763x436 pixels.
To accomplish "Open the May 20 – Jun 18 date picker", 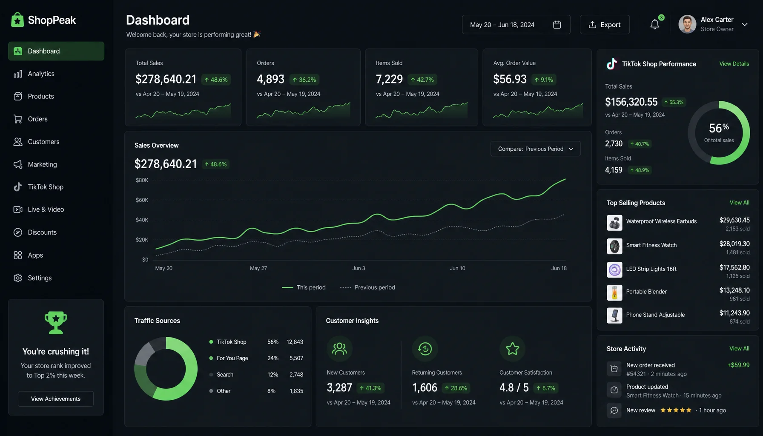I will click(516, 25).
